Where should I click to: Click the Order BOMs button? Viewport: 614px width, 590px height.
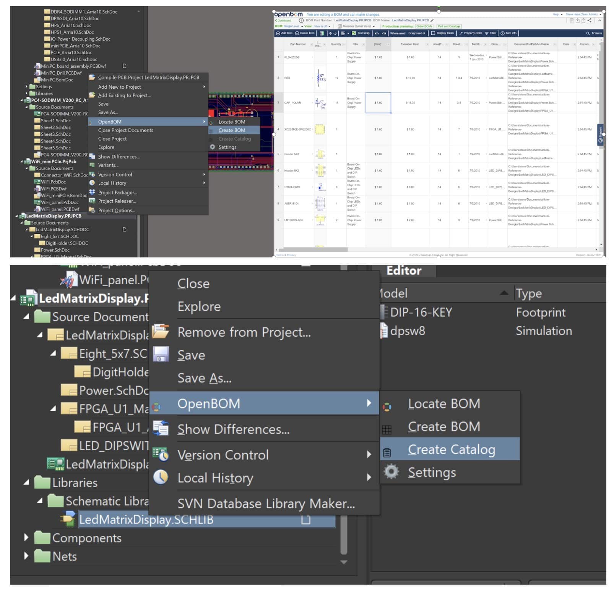tap(424, 26)
